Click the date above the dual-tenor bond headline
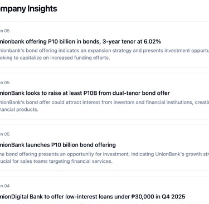Image resolution: width=209 pixels, height=204 pixels. pyautogui.click(x=4, y=82)
